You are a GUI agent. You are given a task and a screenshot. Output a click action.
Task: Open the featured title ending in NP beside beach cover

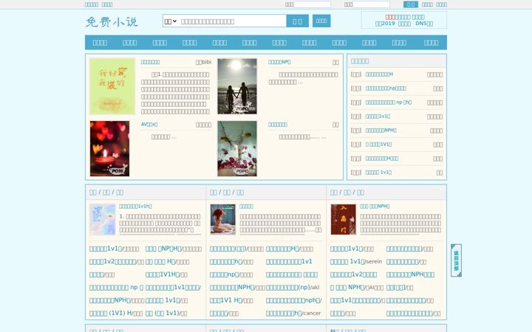tap(279, 62)
